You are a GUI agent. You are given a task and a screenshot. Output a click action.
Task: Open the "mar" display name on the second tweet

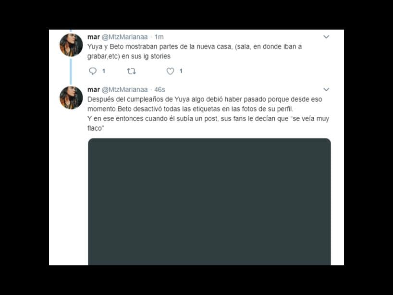[x=94, y=89]
